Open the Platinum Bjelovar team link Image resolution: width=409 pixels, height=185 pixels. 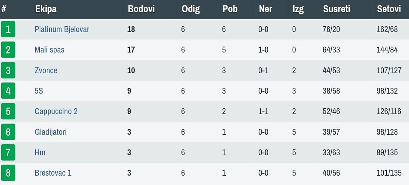(62, 29)
